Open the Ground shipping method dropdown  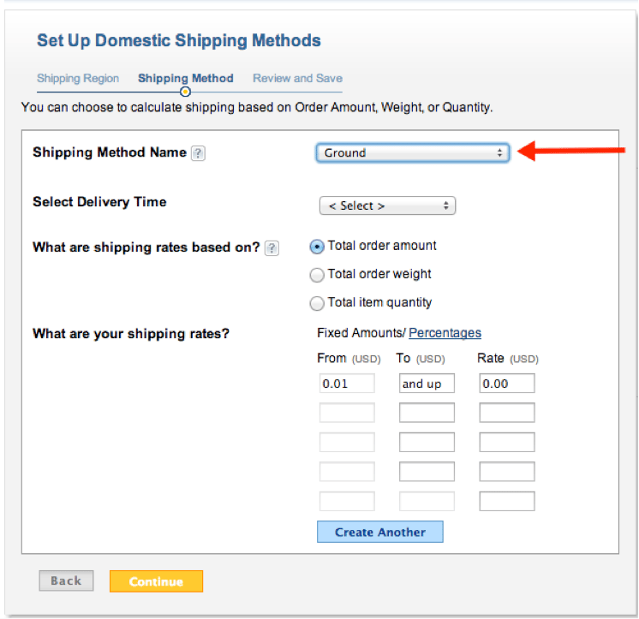[x=412, y=153]
